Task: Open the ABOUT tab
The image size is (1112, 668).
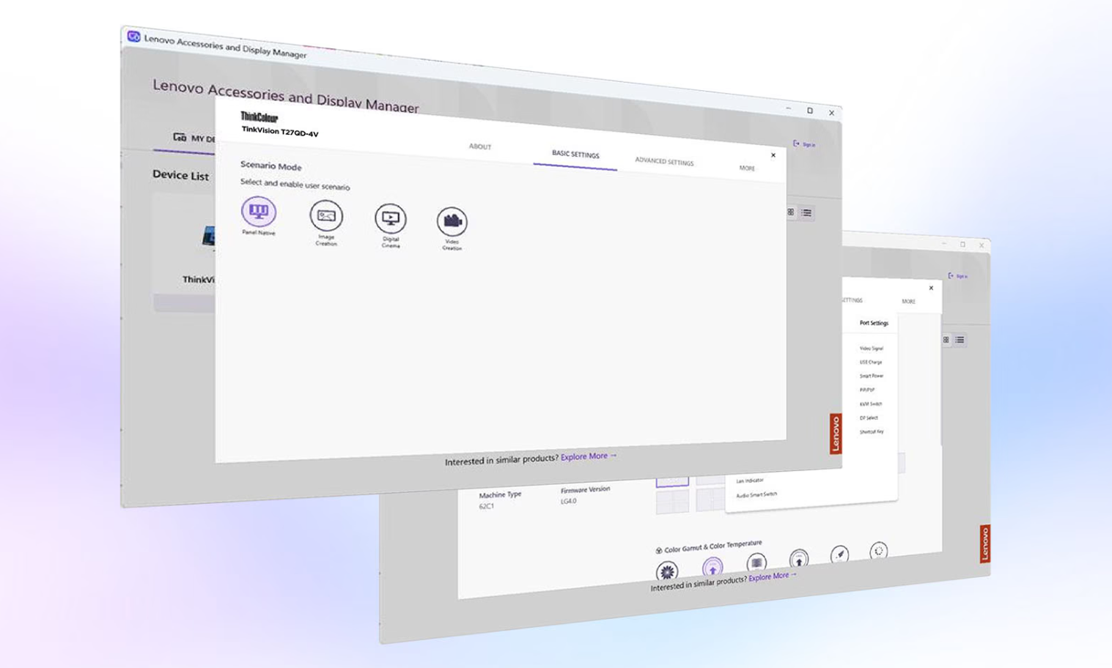Action: (x=480, y=146)
